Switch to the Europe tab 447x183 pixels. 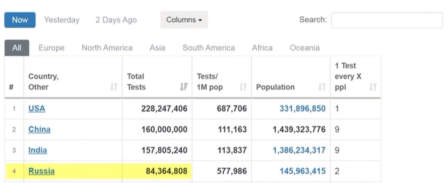pyautogui.click(x=51, y=48)
